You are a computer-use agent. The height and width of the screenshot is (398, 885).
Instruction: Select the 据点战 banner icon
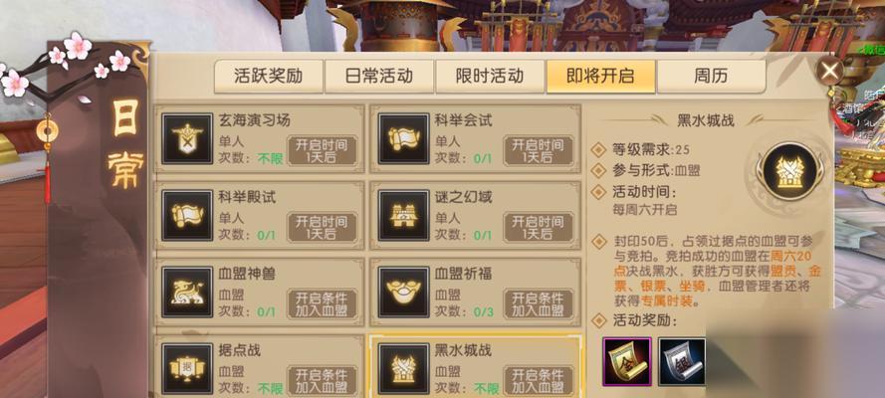(187, 369)
